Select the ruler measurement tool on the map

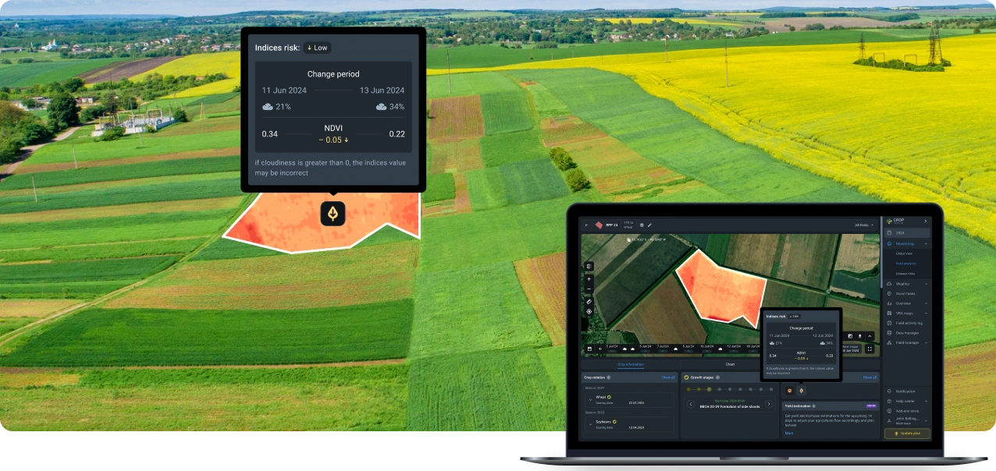click(589, 302)
